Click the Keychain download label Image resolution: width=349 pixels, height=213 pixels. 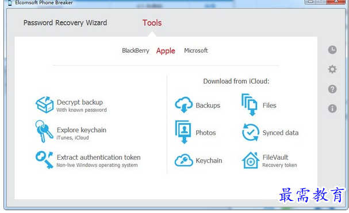coord(209,160)
